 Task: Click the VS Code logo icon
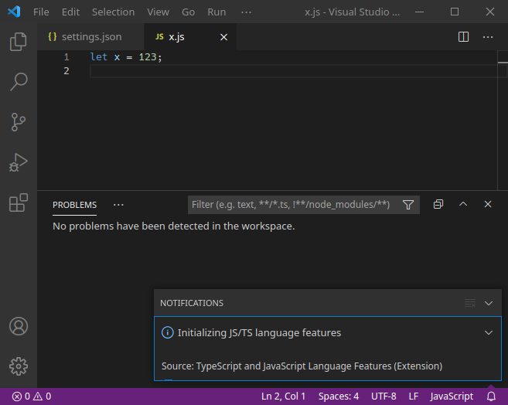tap(14, 12)
